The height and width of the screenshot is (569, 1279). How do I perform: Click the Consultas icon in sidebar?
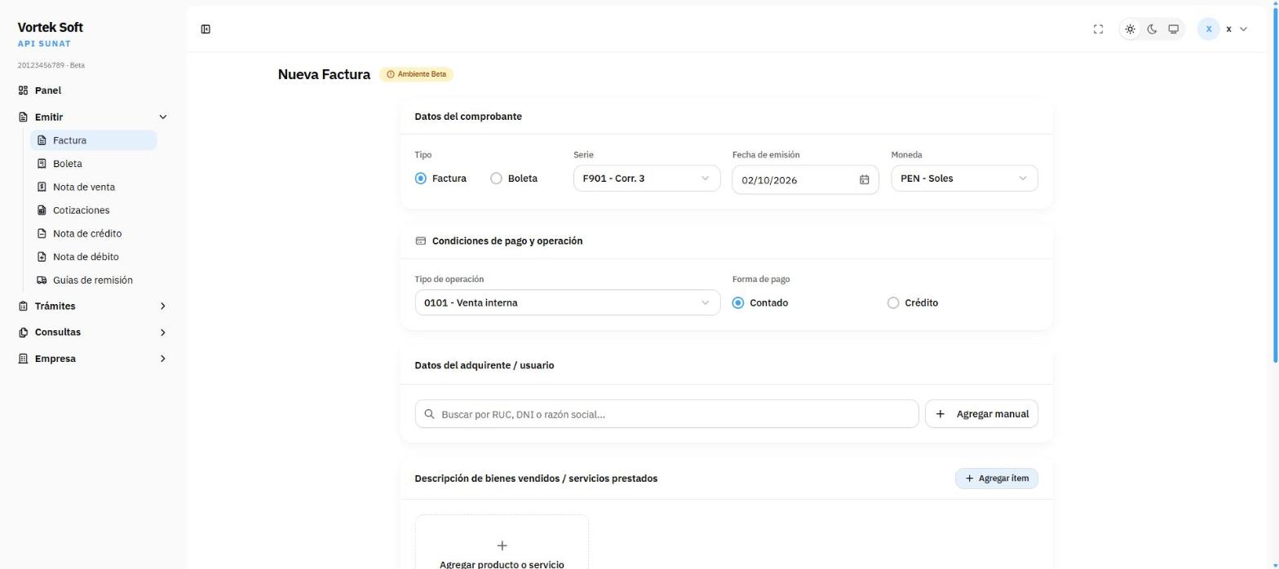(x=23, y=333)
